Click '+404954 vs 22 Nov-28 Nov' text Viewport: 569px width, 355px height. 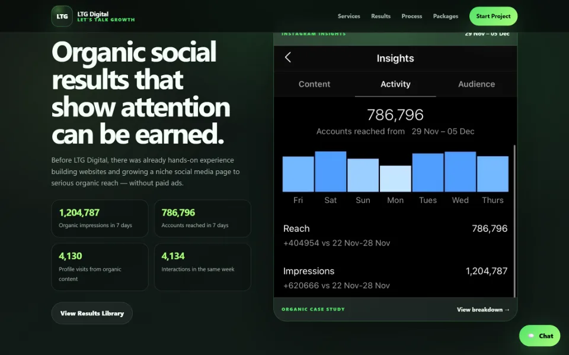[x=337, y=243]
